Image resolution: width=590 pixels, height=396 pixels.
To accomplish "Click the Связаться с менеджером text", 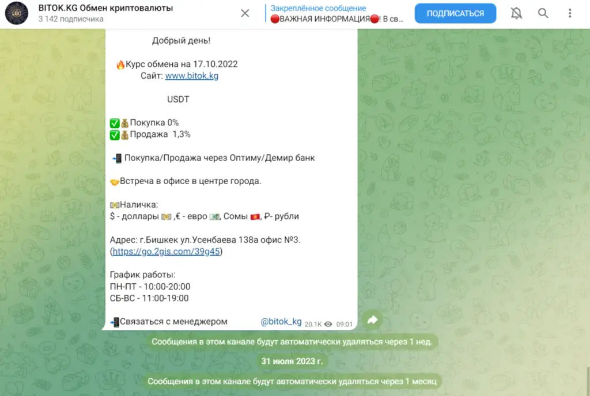I will tap(173, 322).
